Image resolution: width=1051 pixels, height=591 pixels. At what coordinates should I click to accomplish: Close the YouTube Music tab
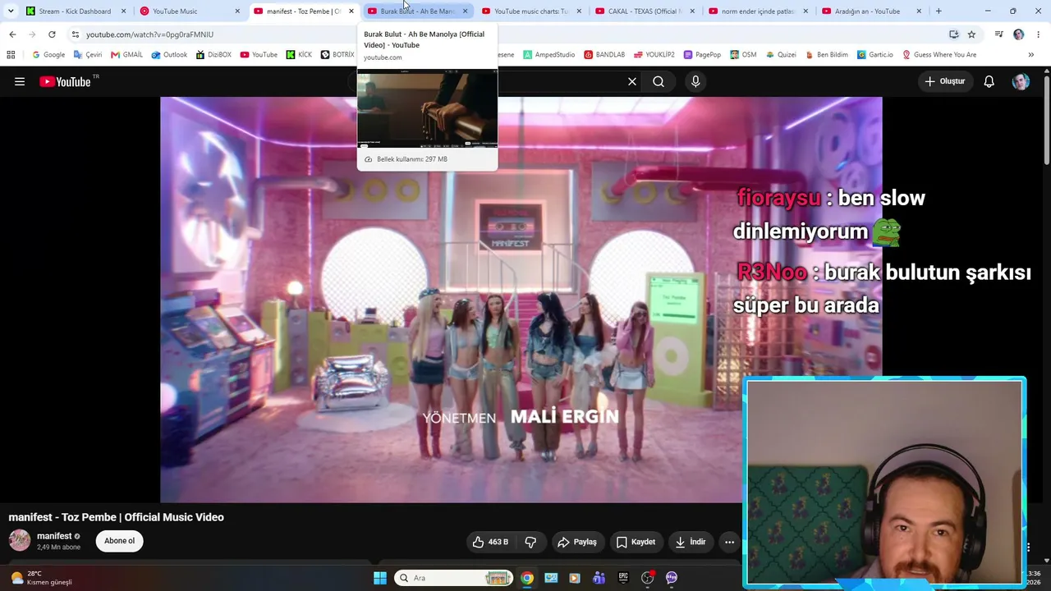click(x=237, y=11)
